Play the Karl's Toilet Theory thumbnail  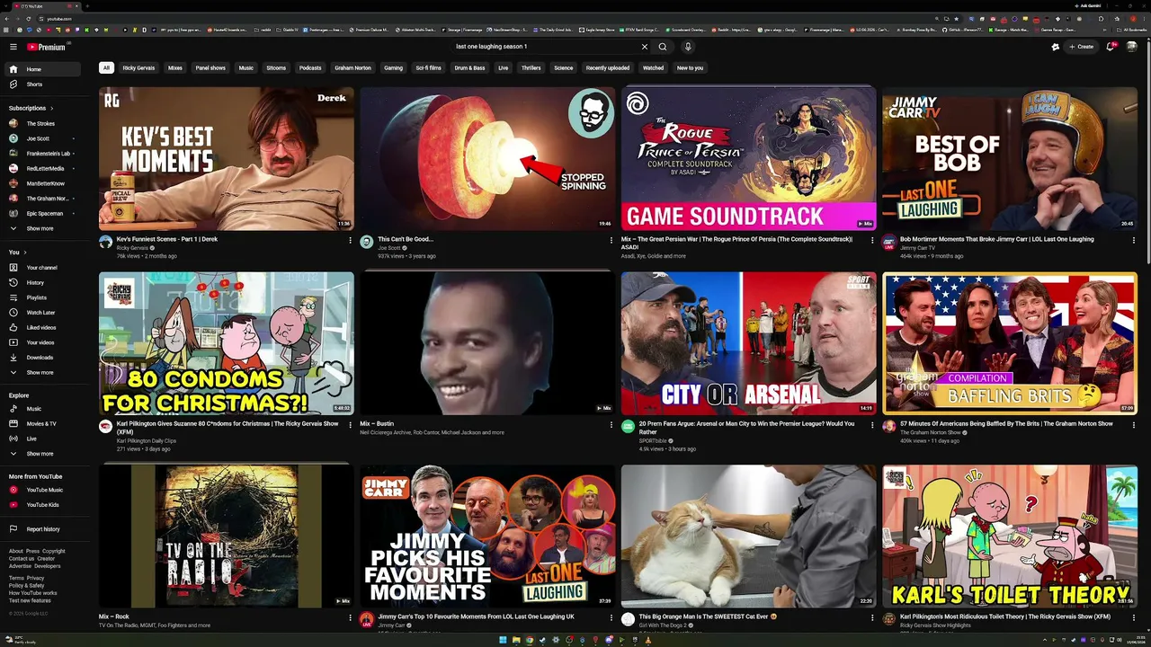[1010, 536]
